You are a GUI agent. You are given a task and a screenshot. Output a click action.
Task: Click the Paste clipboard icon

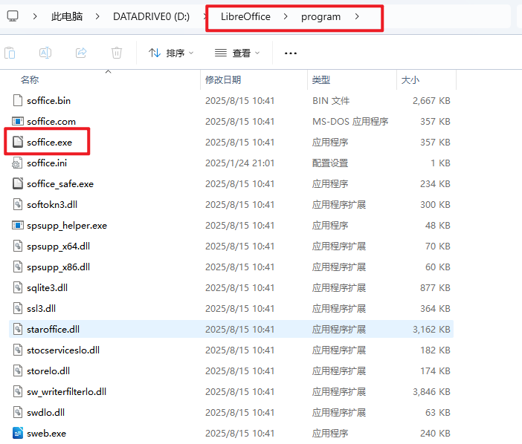click(10, 53)
